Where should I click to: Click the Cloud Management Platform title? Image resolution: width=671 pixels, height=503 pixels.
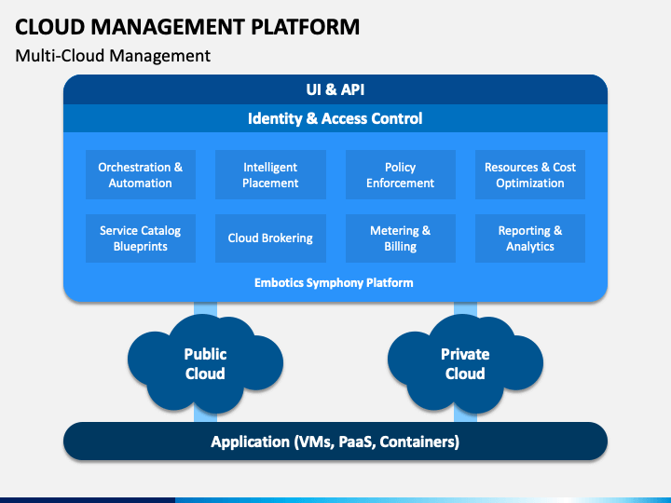(187, 27)
